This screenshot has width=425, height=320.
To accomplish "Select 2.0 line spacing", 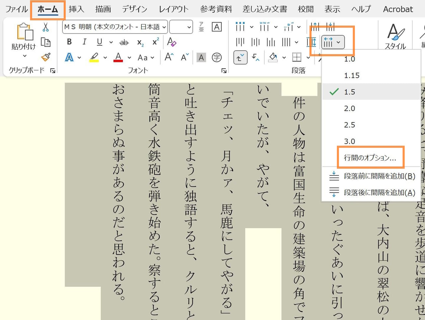I will point(371,108).
